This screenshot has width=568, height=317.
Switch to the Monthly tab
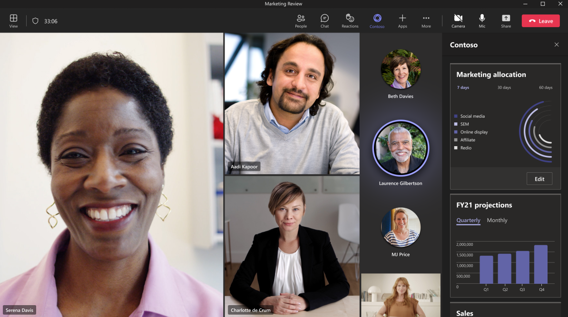(x=497, y=220)
